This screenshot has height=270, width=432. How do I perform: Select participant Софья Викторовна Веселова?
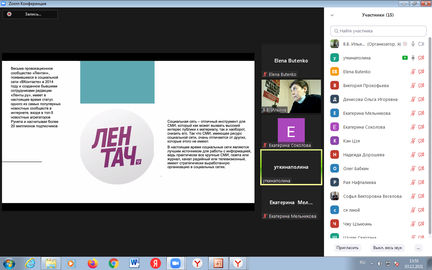tap(376, 196)
